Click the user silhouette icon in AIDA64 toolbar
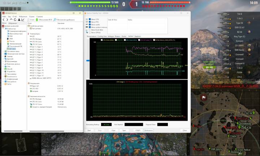 tap(19, 20)
